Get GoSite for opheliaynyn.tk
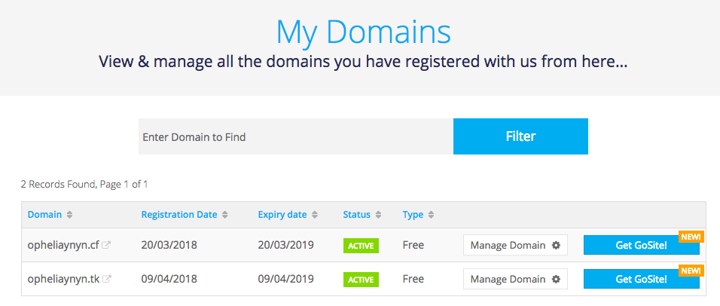The width and height of the screenshot is (720, 306). click(x=641, y=279)
